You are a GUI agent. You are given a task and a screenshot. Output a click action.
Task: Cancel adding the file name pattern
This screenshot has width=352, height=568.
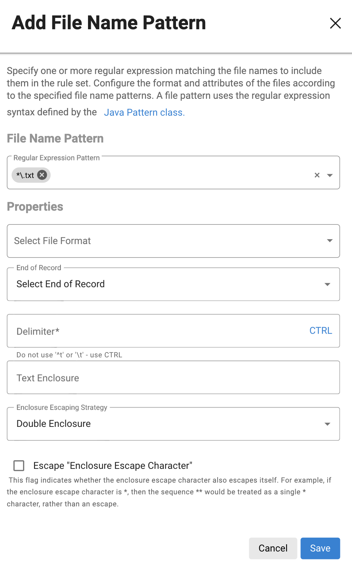273,548
